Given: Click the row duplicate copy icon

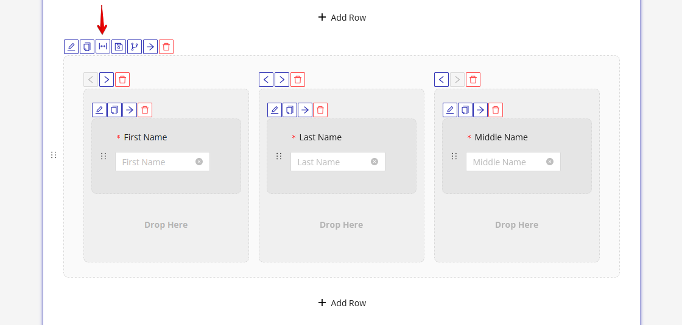Looking at the screenshot, I should click(87, 47).
